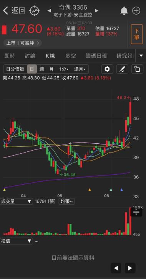Select the 日 daily period toggle
146x279 pixels.
point(32,69)
